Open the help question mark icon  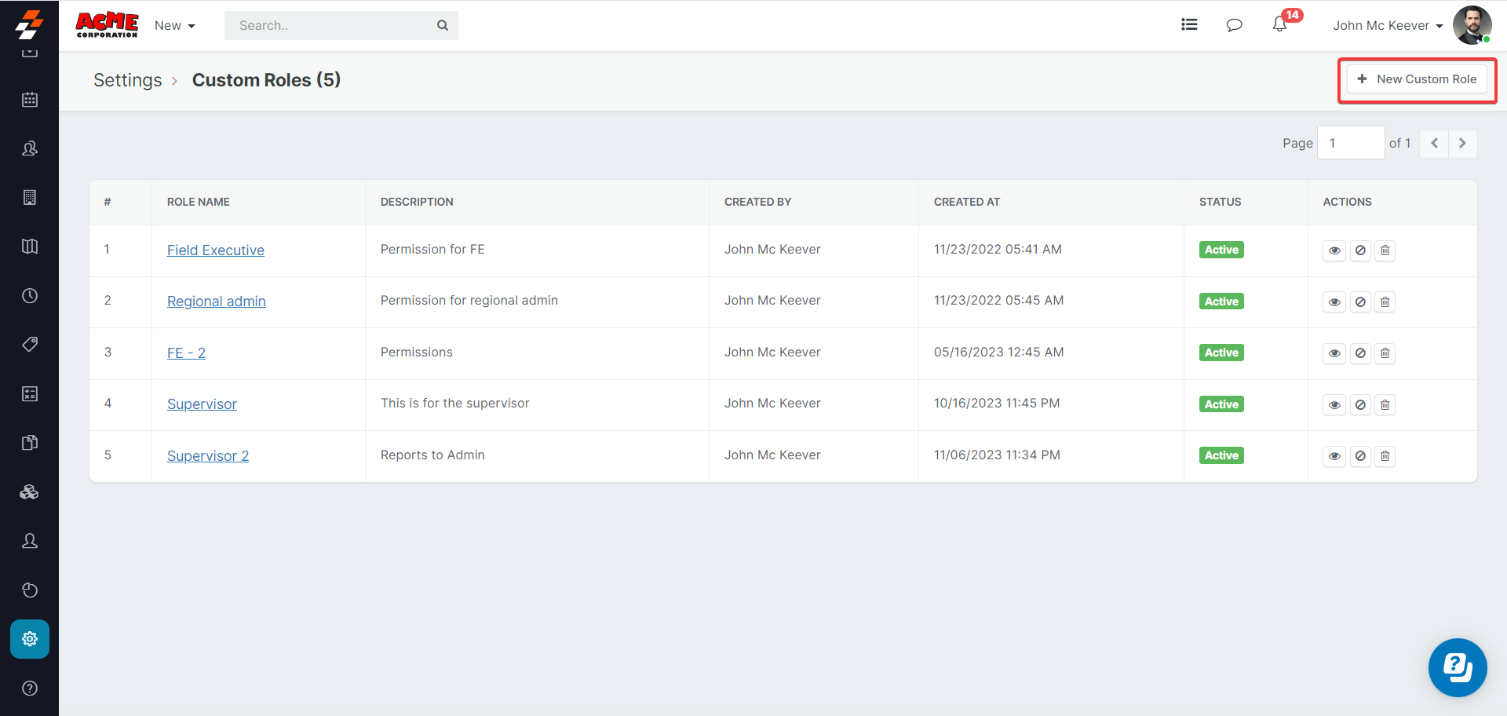[30, 689]
